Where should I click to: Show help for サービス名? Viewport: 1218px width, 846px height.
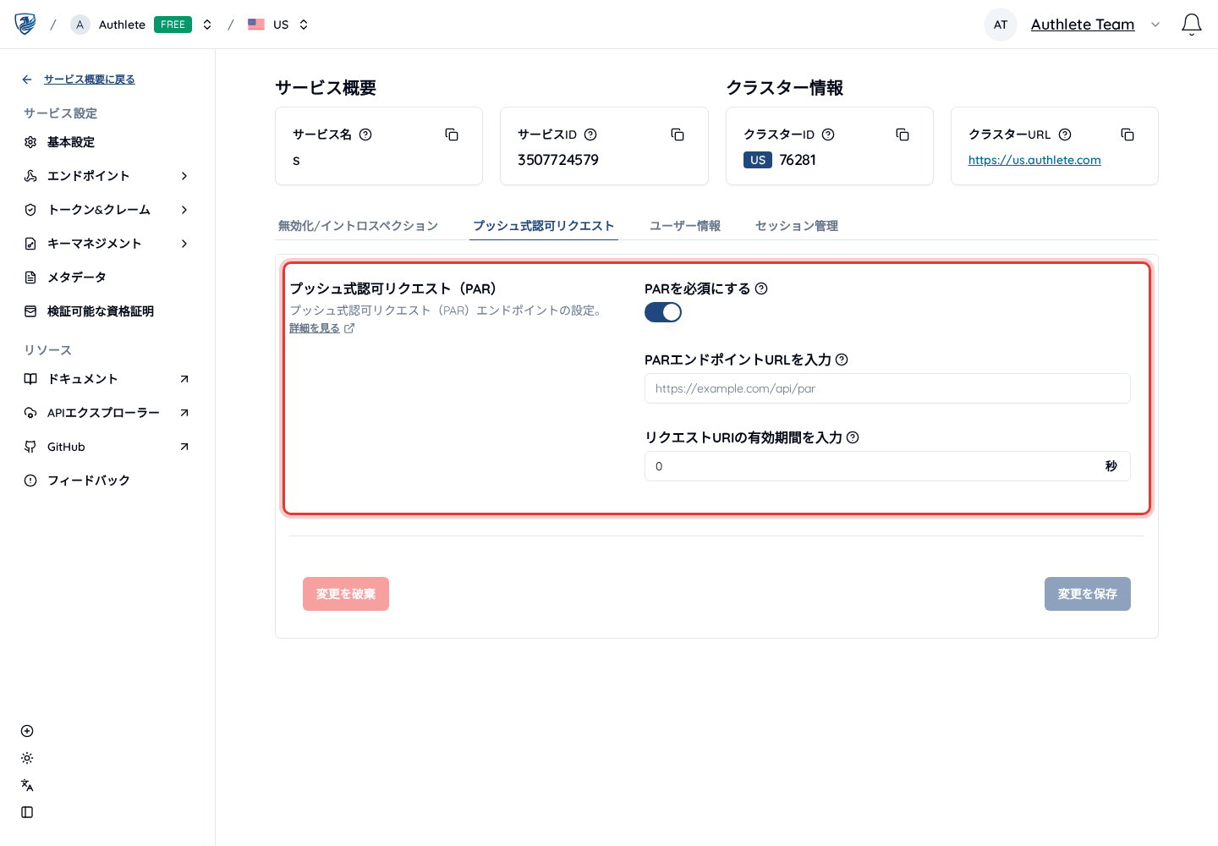(365, 135)
